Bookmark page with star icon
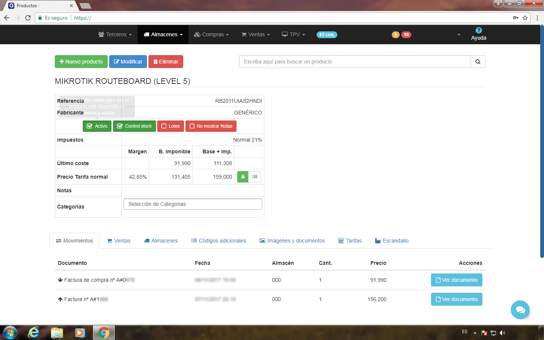The height and width of the screenshot is (340, 544). 525,18
